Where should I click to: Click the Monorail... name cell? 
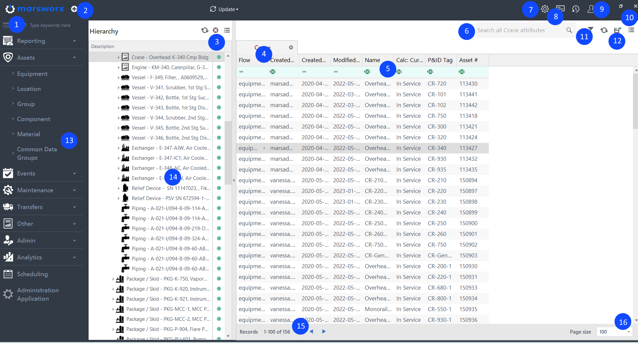point(378,309)
